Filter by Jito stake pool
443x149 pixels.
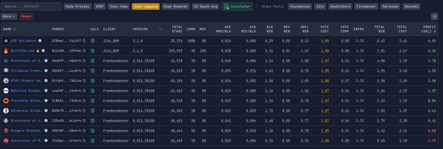click(321, 7)
